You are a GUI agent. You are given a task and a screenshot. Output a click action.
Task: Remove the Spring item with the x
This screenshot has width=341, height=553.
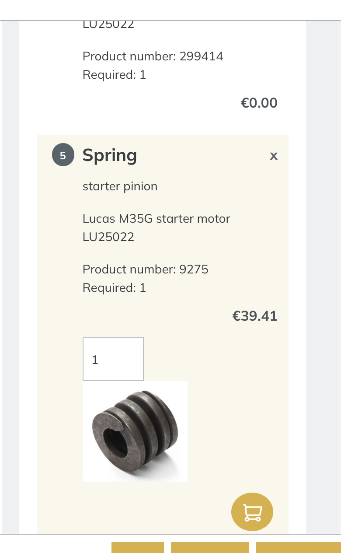point(274,156)
